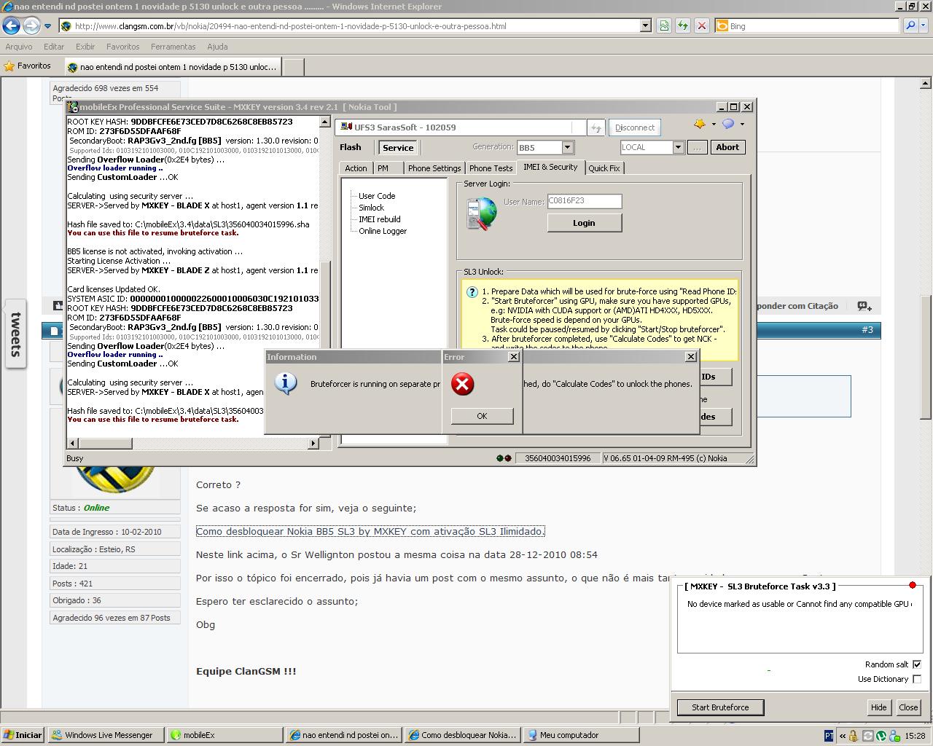Open the yellow star icon dropdown arrow
This screenshot has height=746, width=933.
point(714,124)
